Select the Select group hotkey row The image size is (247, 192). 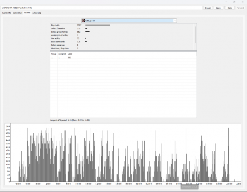click(122, 31)
